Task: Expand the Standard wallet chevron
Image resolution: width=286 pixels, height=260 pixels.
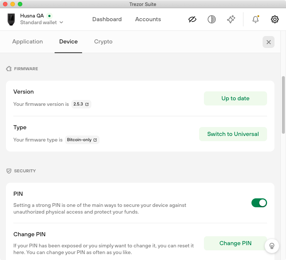Action: pos(61,22)
